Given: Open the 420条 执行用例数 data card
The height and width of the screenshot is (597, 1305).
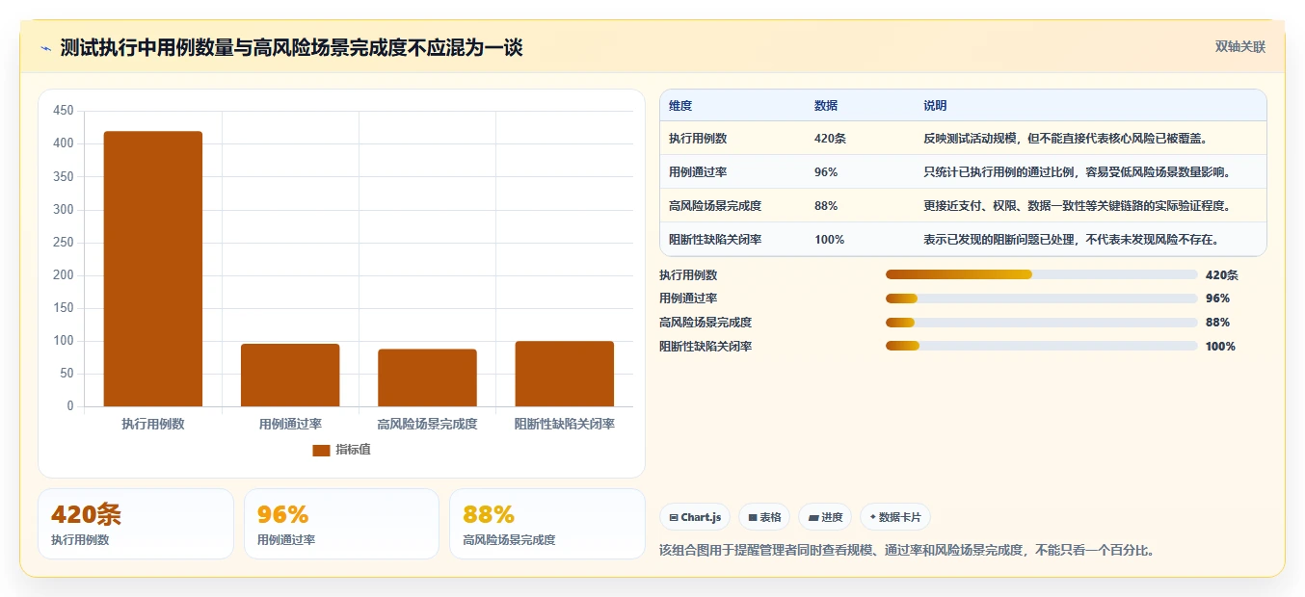Looking at the screenshot, I should point(136,524).
